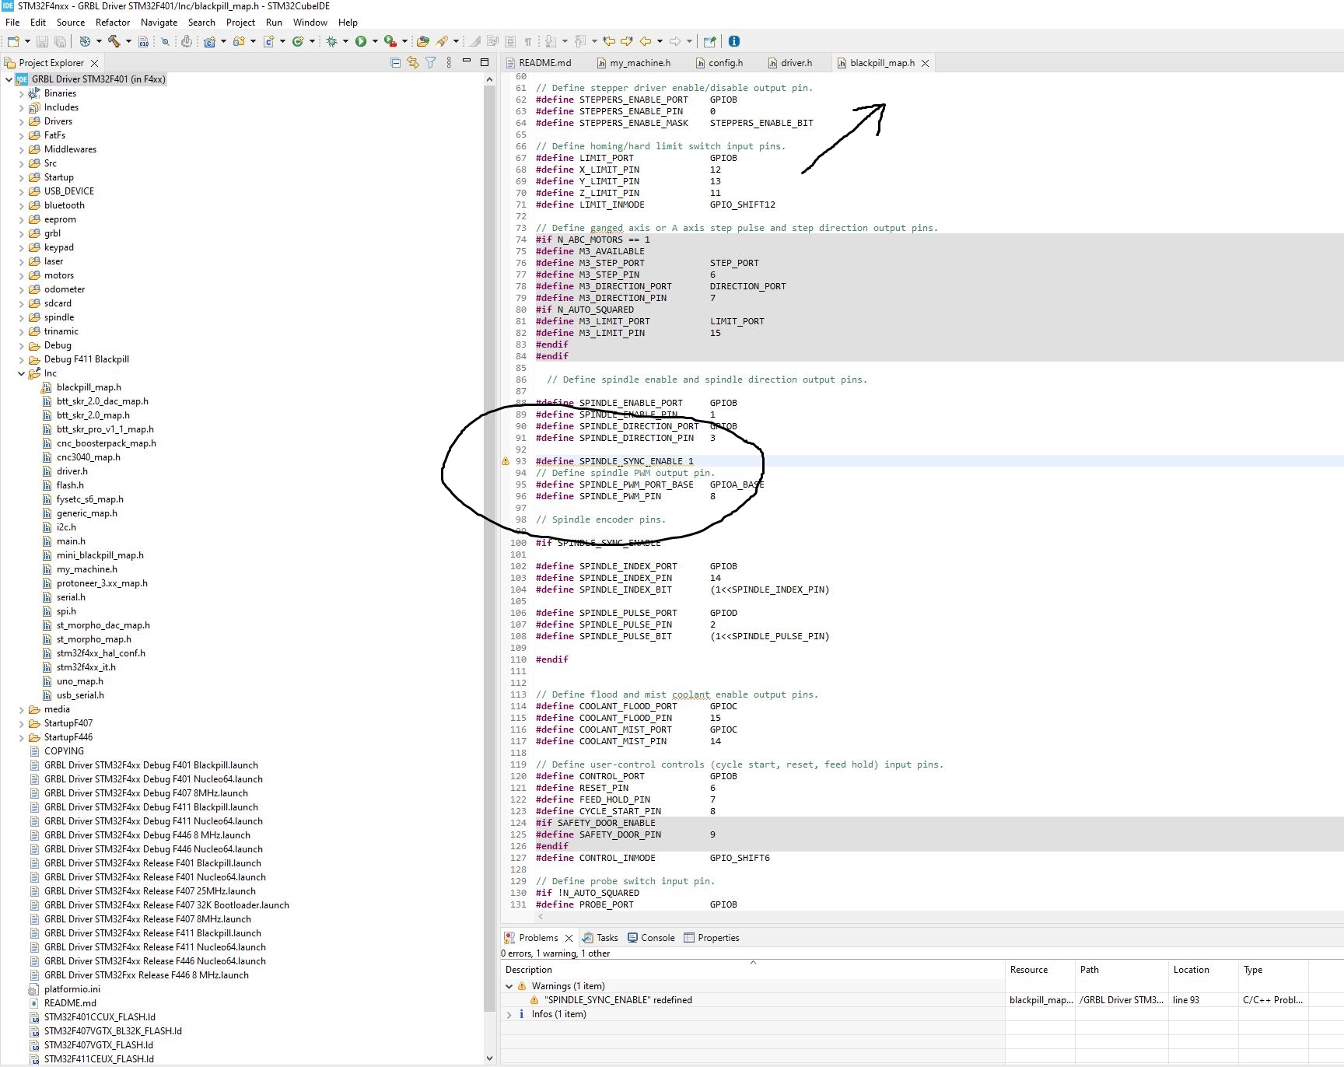Open the Project Explorer view menu dots
Screen dimensions: 1344x1067
click(x=449, y=63)
